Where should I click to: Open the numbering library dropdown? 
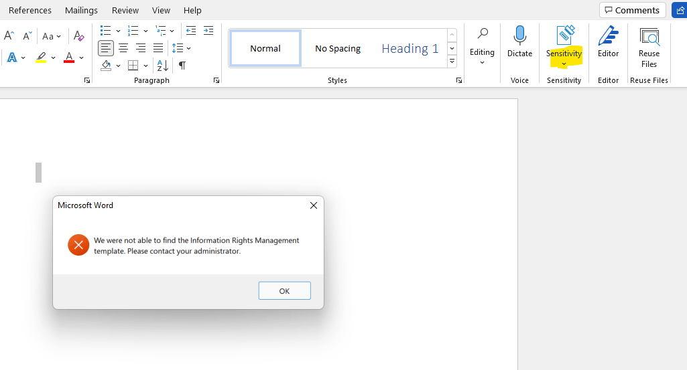145,31
